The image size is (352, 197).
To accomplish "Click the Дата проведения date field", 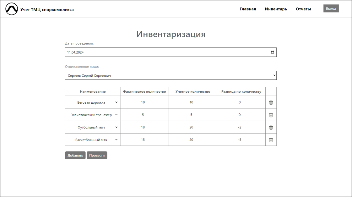I will coord(166,52).
